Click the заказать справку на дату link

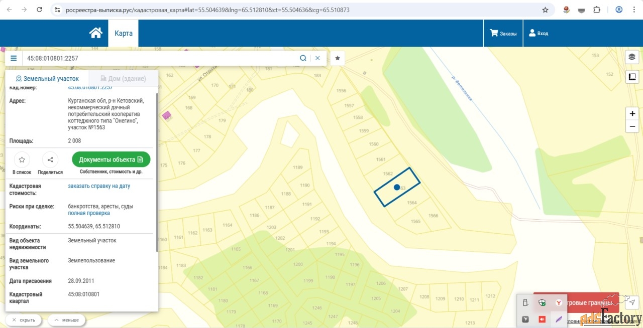coord(99,186)
